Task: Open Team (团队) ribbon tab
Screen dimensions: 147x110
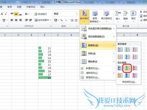Action: [x=43, y=7]
